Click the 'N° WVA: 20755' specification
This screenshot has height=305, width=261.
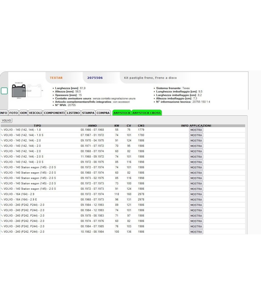pyautogui.click(x=65, y=105)
